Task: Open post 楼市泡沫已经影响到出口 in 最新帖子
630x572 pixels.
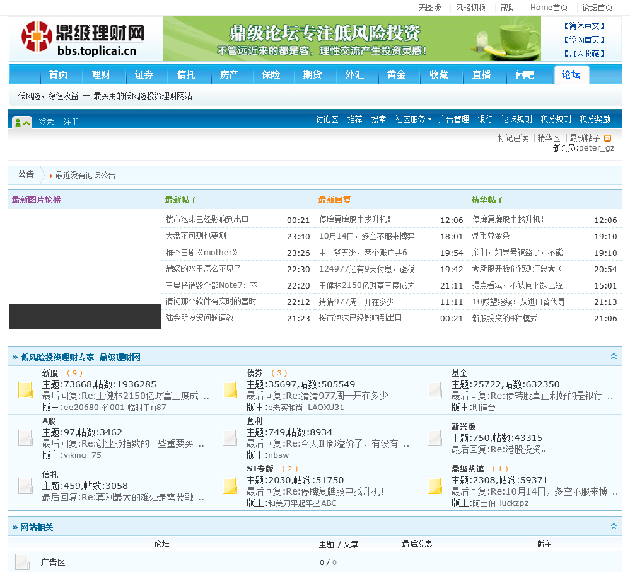Action: (x=207, y=220)
